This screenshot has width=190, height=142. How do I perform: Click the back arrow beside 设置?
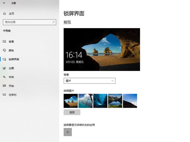tap(4, 3)
